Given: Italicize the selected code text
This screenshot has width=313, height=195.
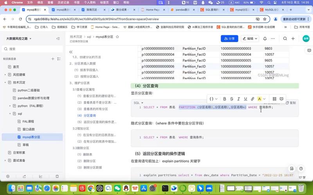Looking at the screenshot, I should pyautogui.click(x=239, y=99).
